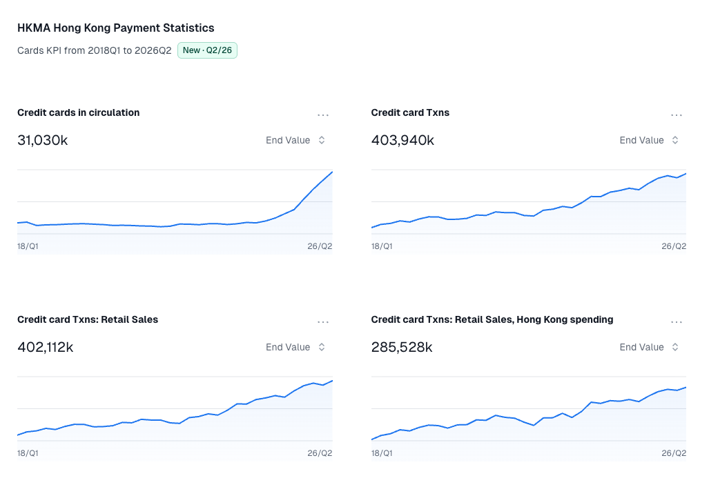This screenshot has width=709, height=487.
Task: Expand End Value selector for Credit card Txns
Action: (x=650, y=140)
